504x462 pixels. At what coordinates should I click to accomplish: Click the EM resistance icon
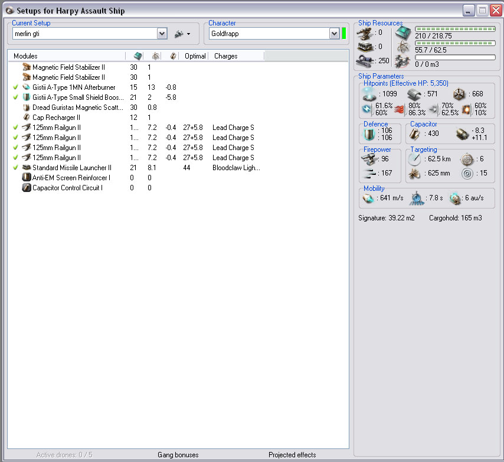click(366, 109)
